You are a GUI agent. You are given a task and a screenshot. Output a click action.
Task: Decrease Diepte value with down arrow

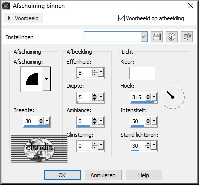[x=95, y=99]
